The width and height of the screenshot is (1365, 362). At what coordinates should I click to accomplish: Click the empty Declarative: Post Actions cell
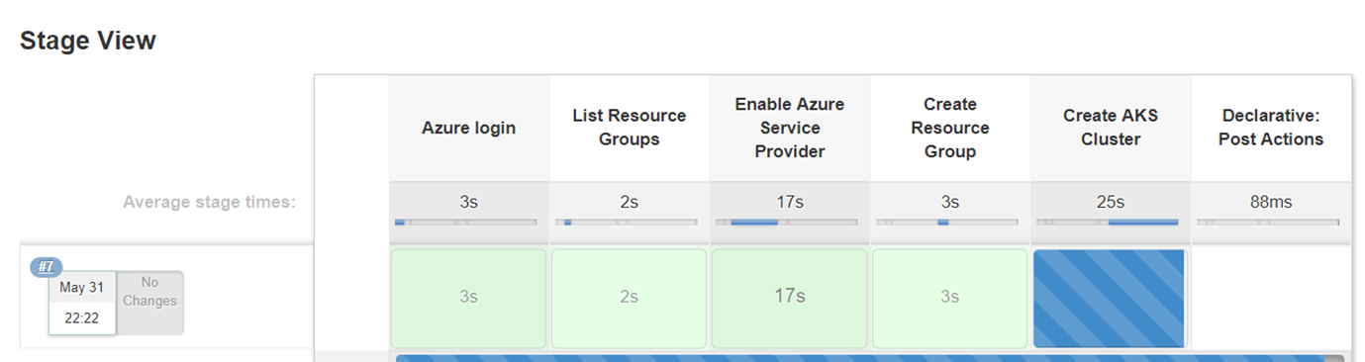coord(1271,298)
